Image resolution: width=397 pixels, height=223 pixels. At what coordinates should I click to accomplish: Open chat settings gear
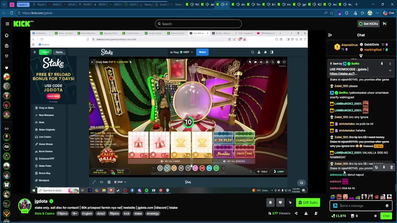(375, 216)
